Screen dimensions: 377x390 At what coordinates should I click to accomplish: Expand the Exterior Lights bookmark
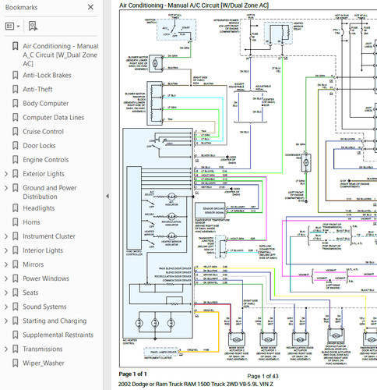pos(6,174)
